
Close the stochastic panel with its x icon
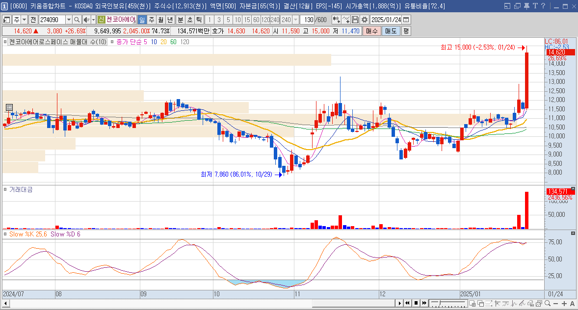573,233
